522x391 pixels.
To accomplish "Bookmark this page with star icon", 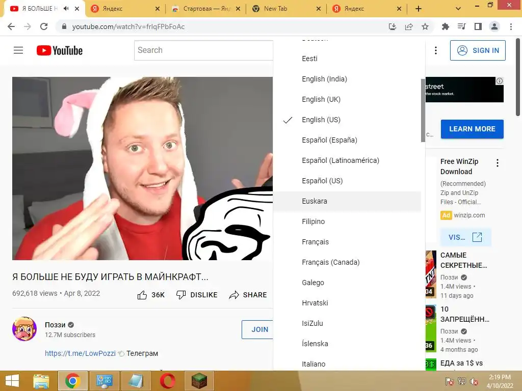I will coord(425,26).
